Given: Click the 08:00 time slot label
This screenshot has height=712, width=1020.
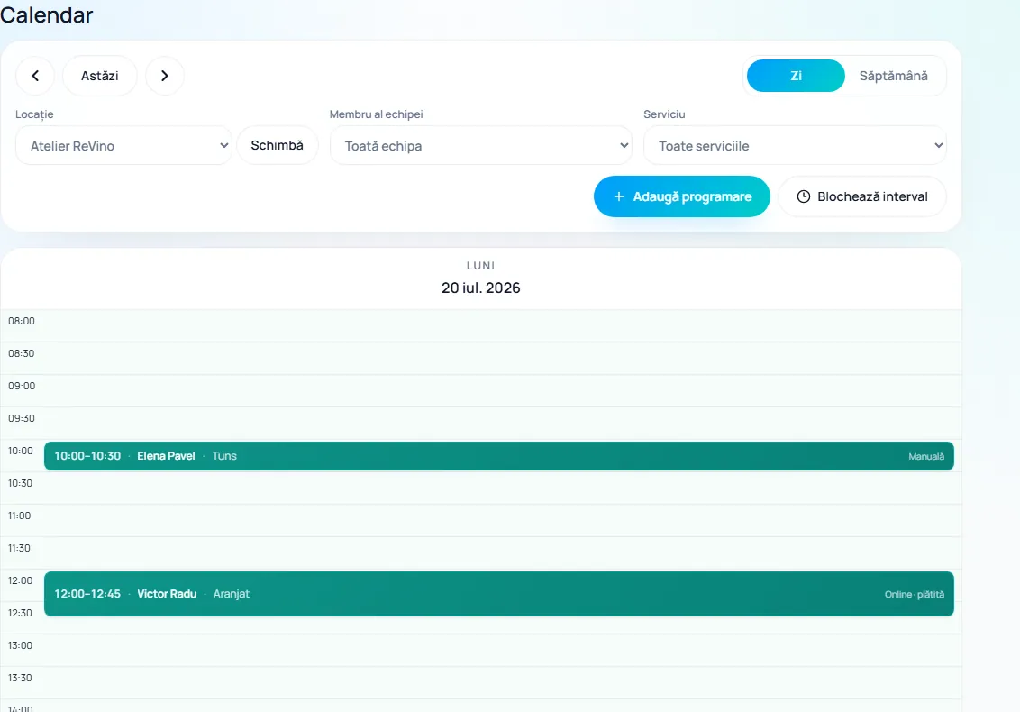Looking at the screenshot, I should point(22,321).
